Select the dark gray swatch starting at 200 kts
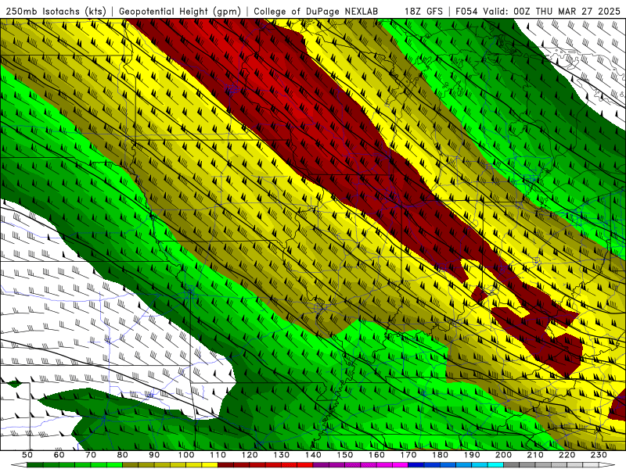 (x=512, y=464)
